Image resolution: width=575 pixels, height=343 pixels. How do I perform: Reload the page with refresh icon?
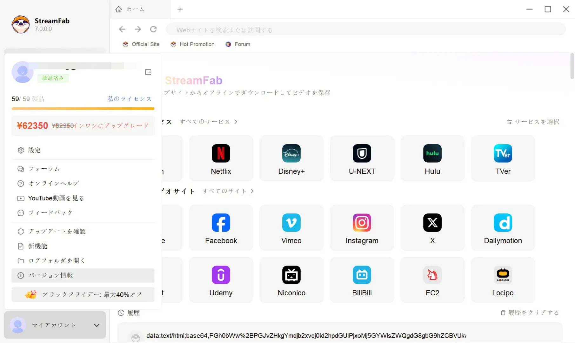point(153,30)
